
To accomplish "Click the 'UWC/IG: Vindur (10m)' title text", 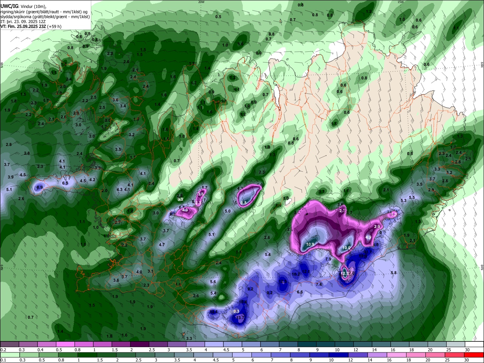I will [x=23, y=6].
